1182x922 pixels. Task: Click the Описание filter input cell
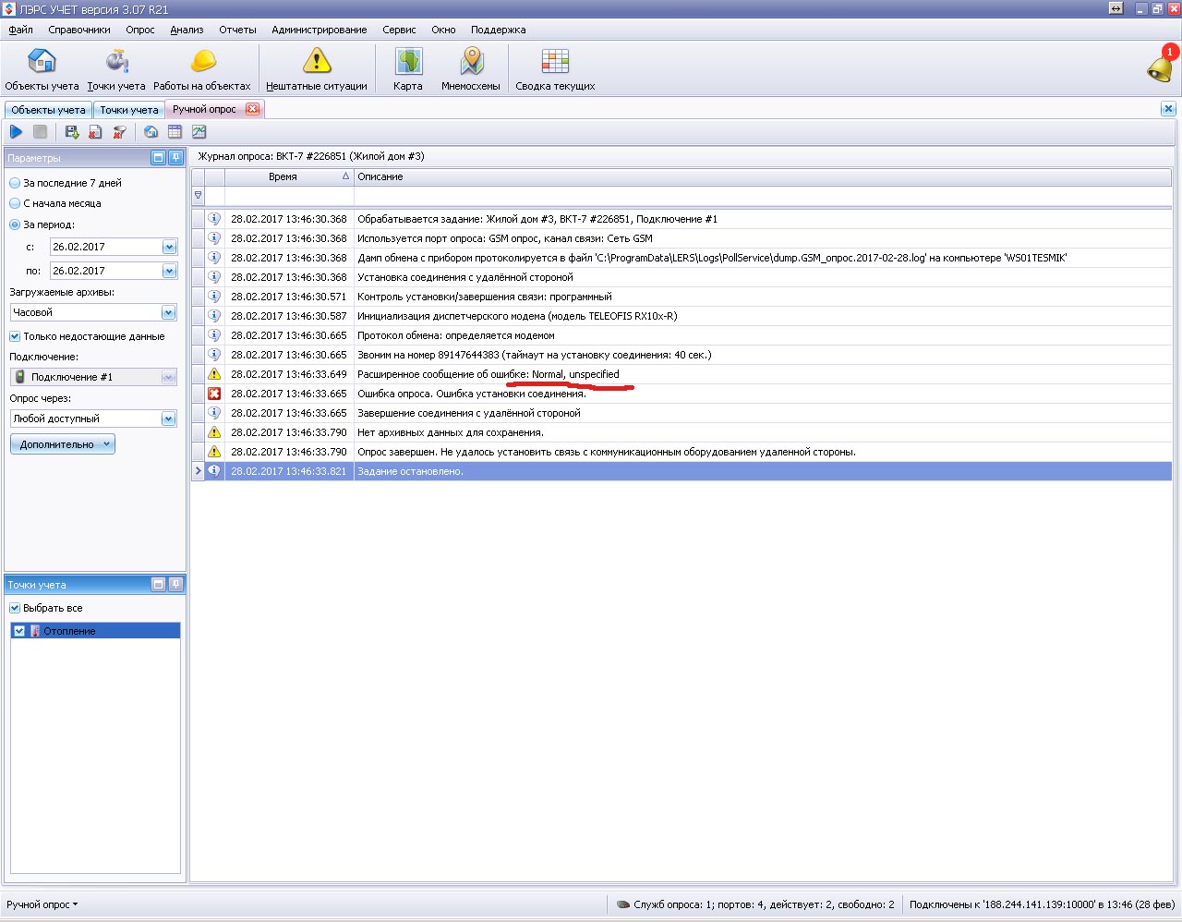coord(763,196)
